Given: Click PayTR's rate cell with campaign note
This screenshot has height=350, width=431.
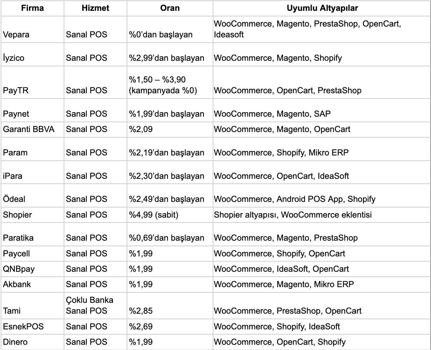Looking at the screenshot, I should coord(163,85).
